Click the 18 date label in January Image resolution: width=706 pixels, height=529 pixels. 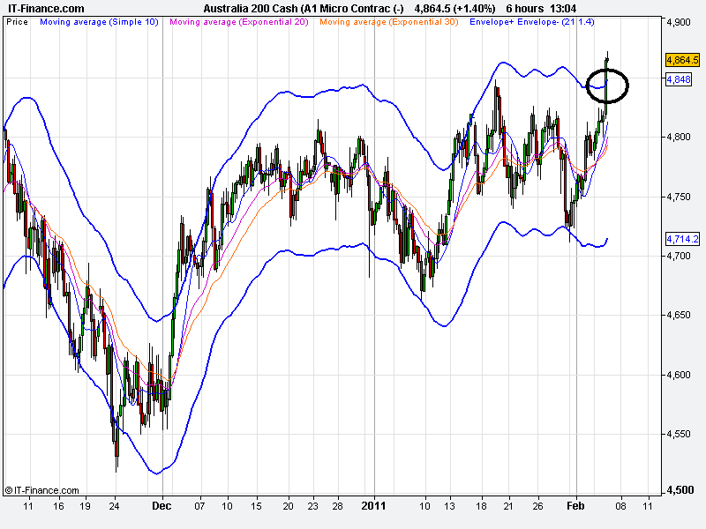(x=481, y=506)
